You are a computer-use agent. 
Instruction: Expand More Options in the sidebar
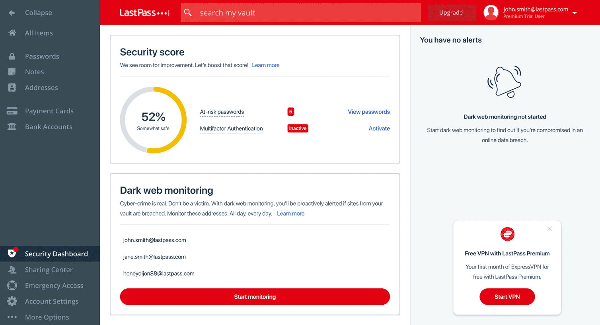click(47, 317)
